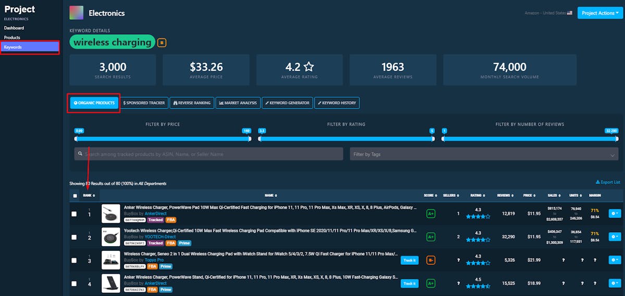Screen dimensions: 625x296
Task: Open Seneo 2 in 1 product title
Action: coord(261,253)
